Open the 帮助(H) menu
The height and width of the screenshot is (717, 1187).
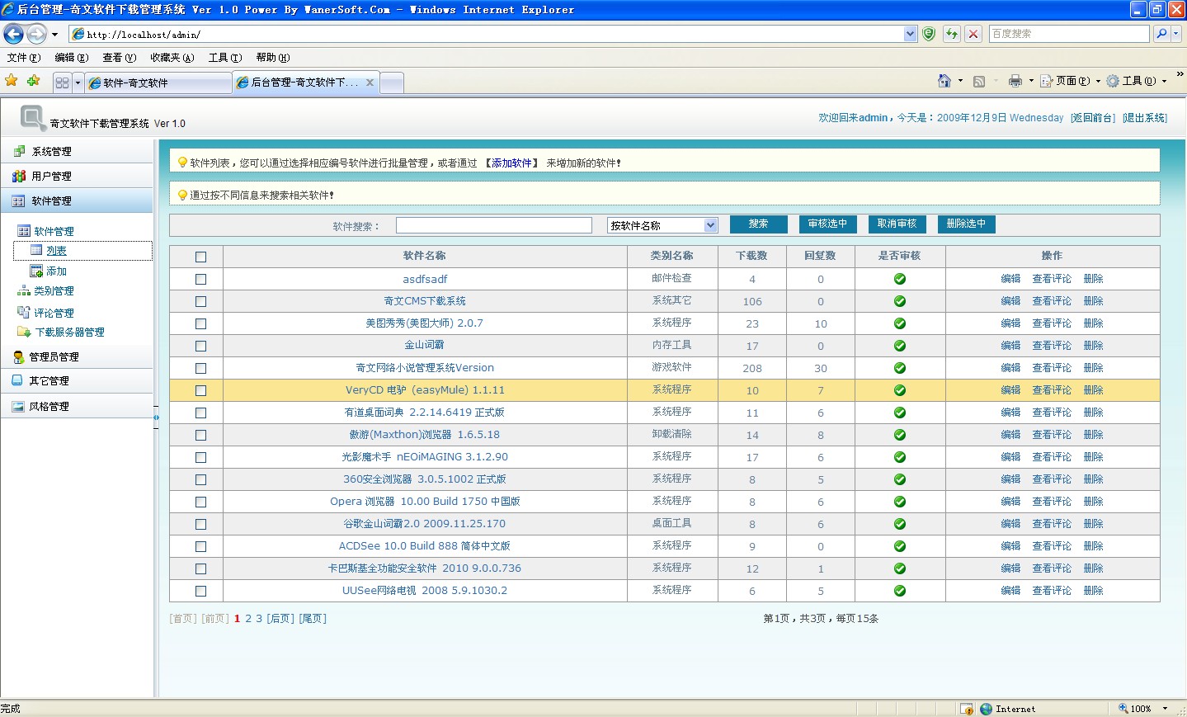click(272, 58)
